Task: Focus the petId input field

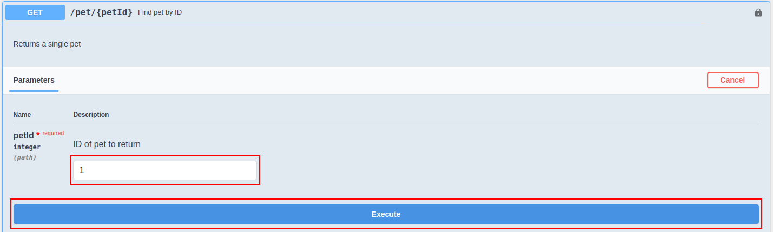Action: pos(164,170)
